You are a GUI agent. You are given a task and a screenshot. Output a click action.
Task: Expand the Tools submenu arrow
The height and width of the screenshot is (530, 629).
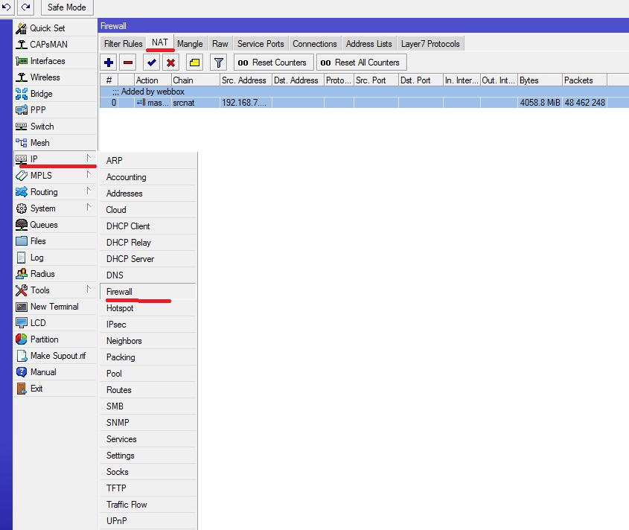point(89,290)
